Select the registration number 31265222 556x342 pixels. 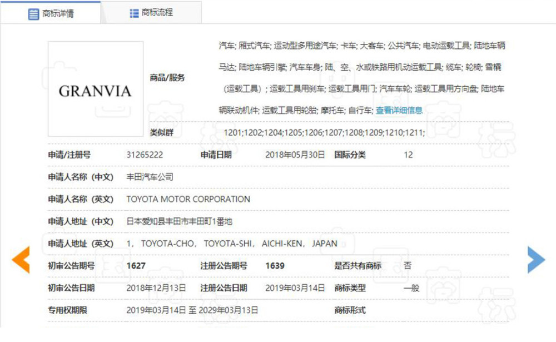click(x=145, y=155)
